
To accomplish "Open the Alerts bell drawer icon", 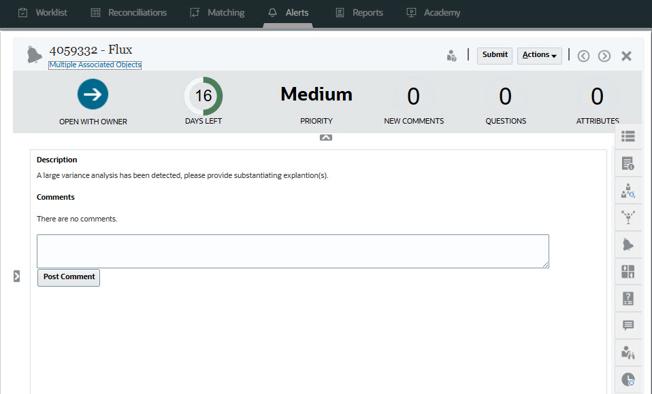I will [628, 245].
